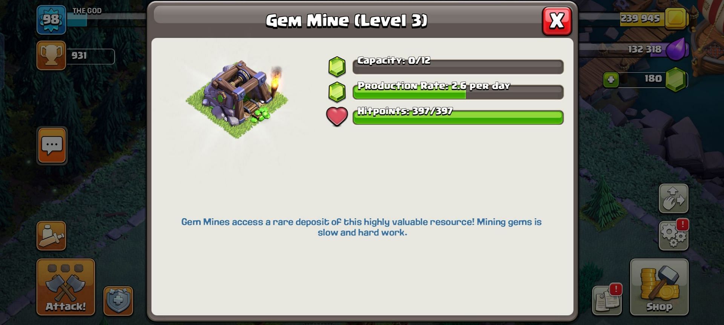Viewport: 724px width, 325px height.
Task: Open the shield protection icon
Action: pos(118,301)
